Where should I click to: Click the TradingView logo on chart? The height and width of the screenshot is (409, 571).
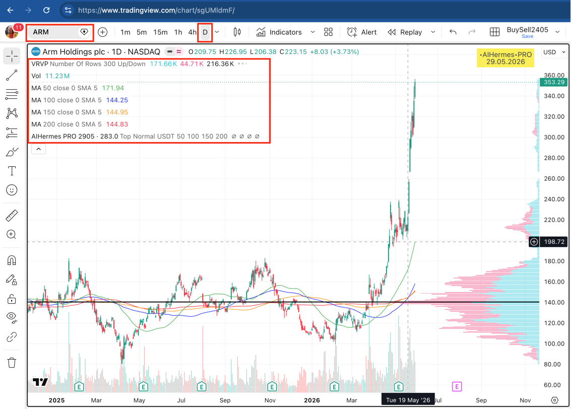[x=40, y=382]
